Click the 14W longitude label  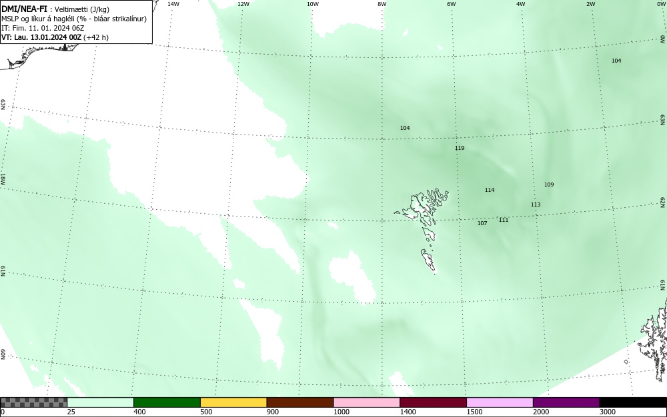(x=173, y=4)
